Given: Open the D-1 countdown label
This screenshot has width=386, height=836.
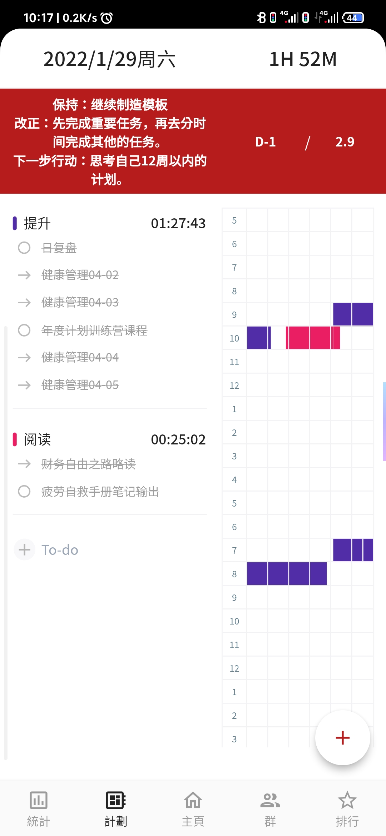Looking at the screenshot, I should tap(265, 142).
